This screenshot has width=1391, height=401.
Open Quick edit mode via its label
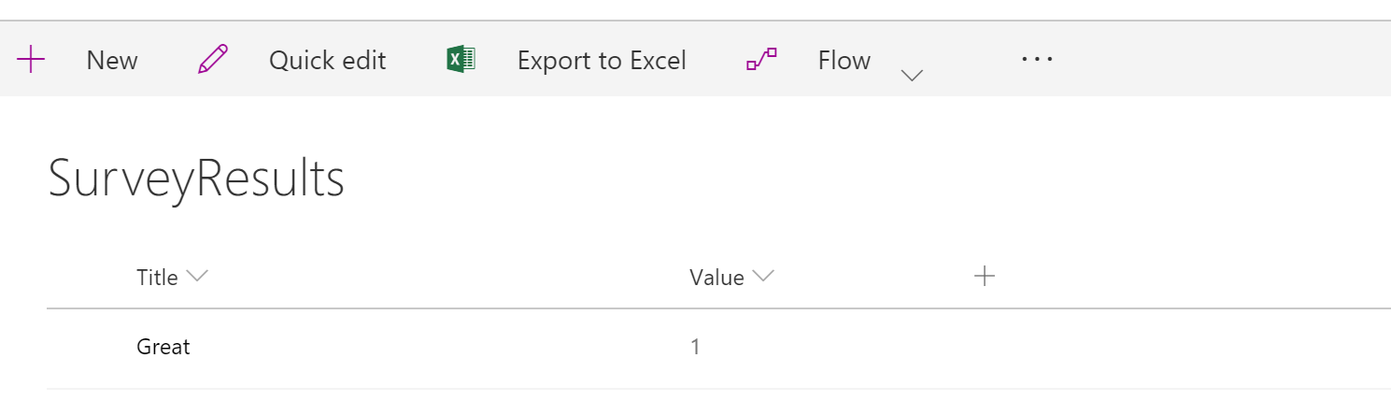pos(327,61)
